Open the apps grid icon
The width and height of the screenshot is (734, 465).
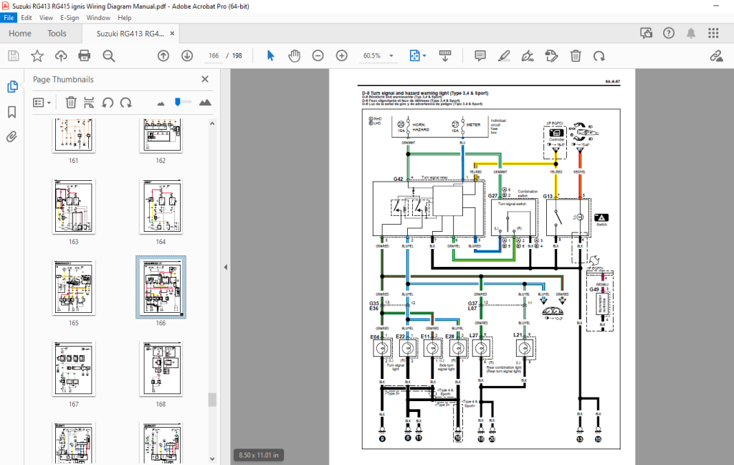[713, 33]
